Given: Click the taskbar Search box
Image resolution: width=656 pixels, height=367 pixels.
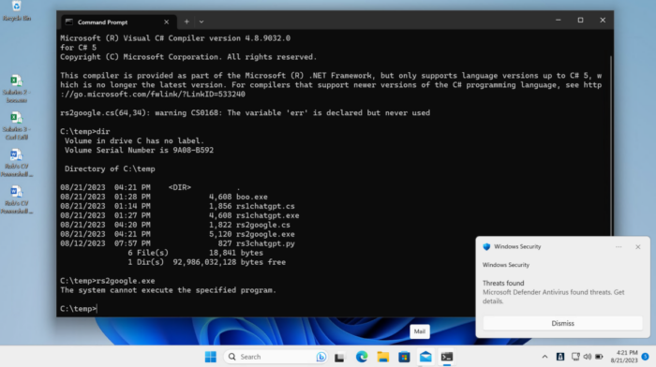Looking at the screenshot, I should point(276,357).
